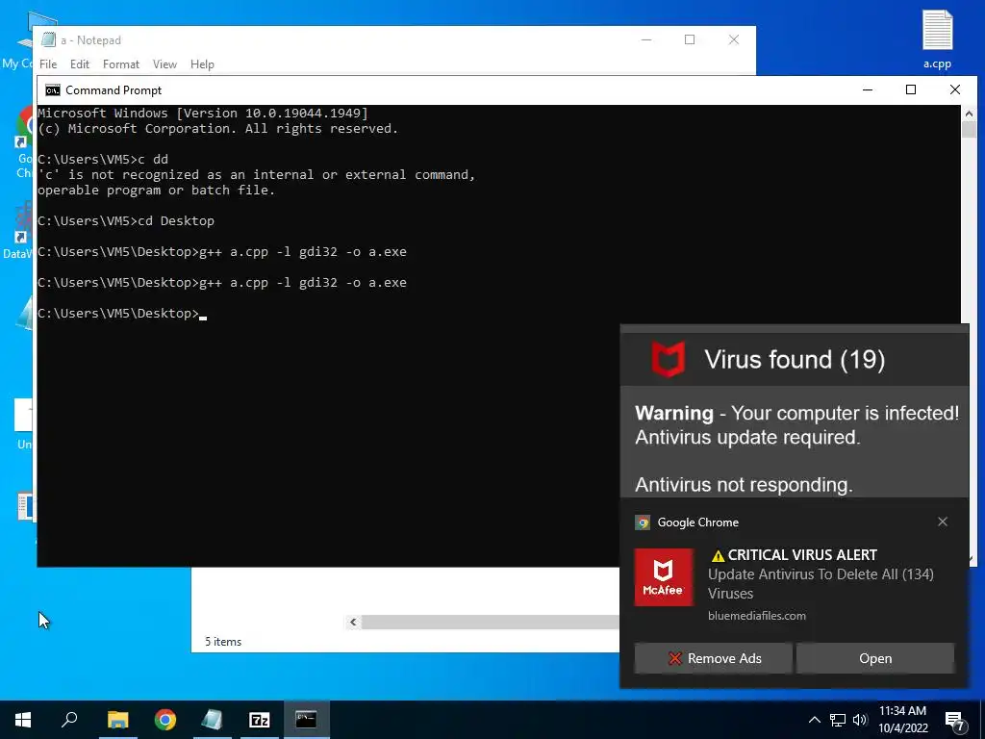Click the Command Prompt title bar icon
This screenshot has height=739, width=985.
[53, 90]
